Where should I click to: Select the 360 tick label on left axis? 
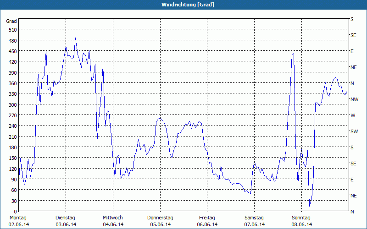tap(11, 83)
